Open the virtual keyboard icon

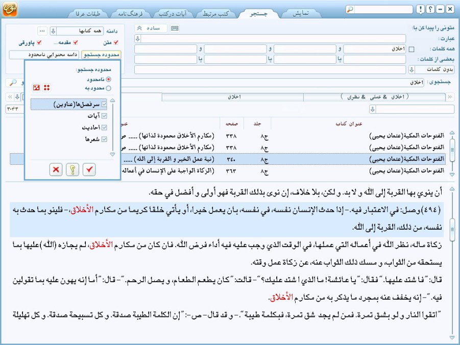[175, 28]
